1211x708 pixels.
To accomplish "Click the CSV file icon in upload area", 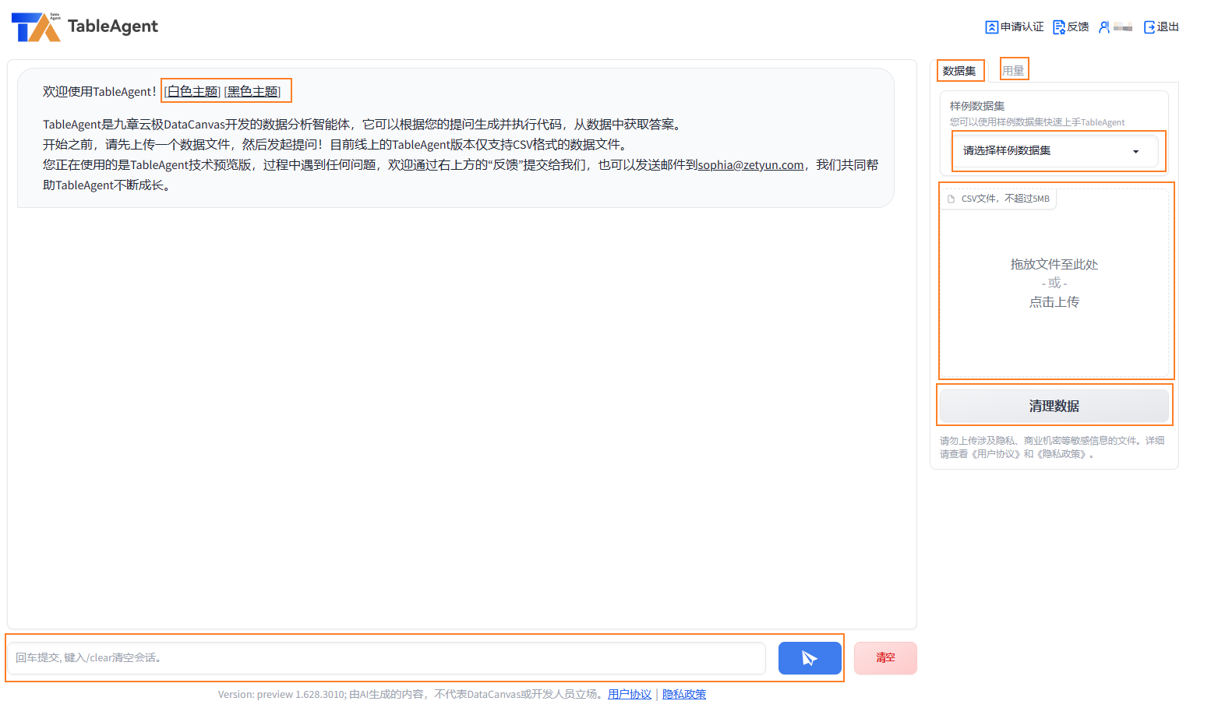I will [951, 199].
